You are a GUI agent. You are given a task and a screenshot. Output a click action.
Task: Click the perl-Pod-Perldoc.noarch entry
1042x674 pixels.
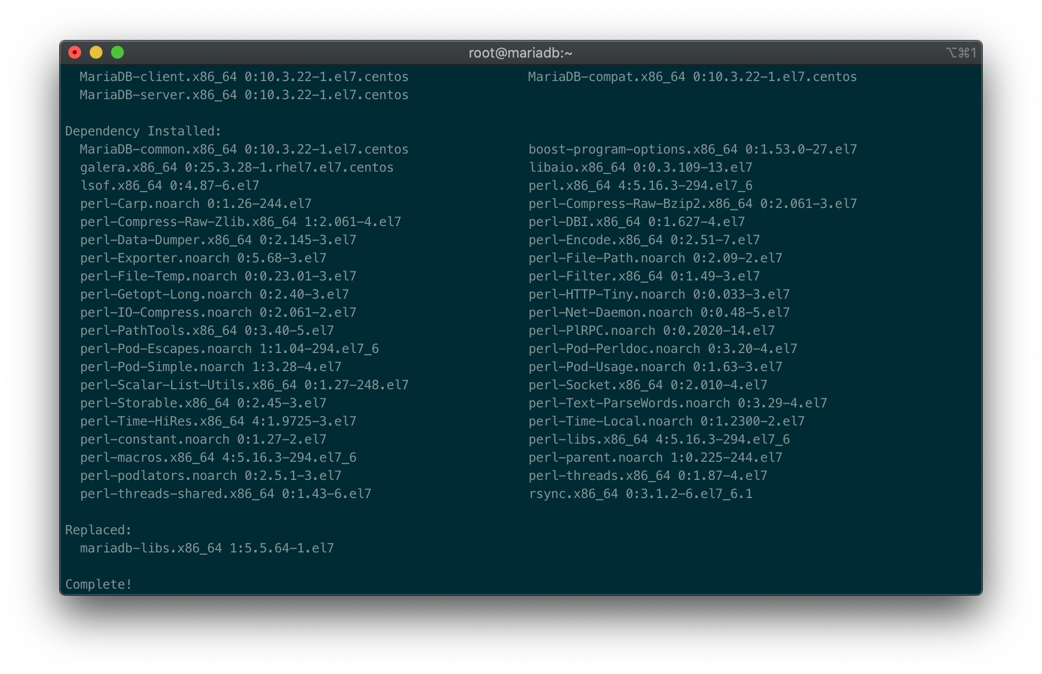coord(662,349)
